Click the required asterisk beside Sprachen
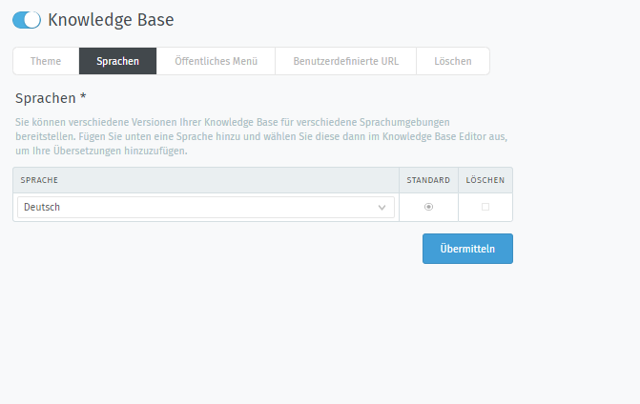The width and height of the screenshot is (640, 404). point(83,97)
